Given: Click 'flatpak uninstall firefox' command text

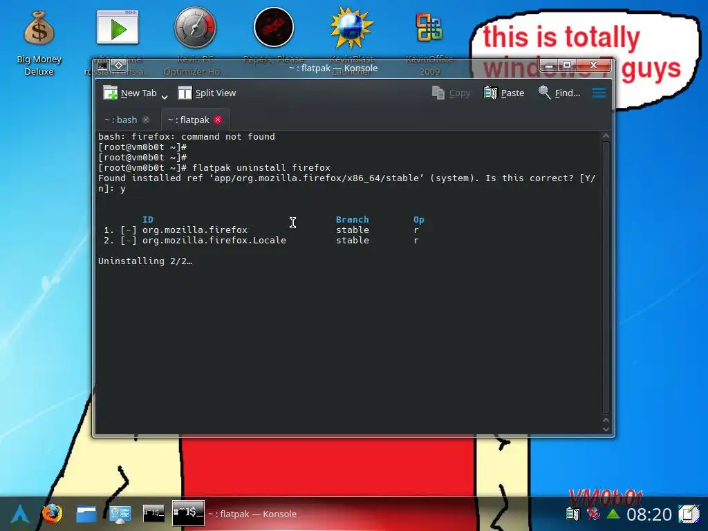Looking at the screenshot, I should click(261, 167).
